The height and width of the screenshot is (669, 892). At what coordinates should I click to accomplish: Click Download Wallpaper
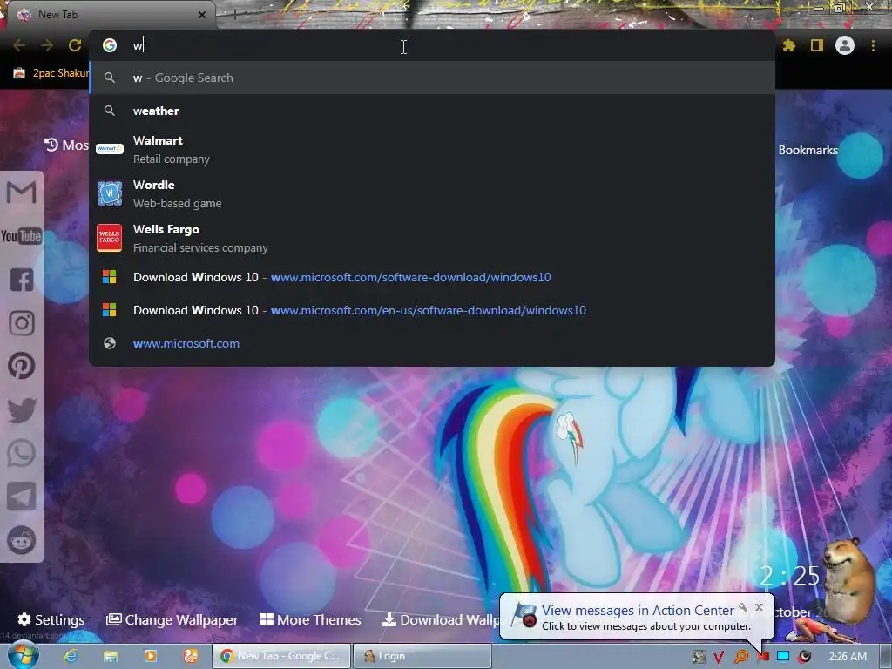(441, 619)
